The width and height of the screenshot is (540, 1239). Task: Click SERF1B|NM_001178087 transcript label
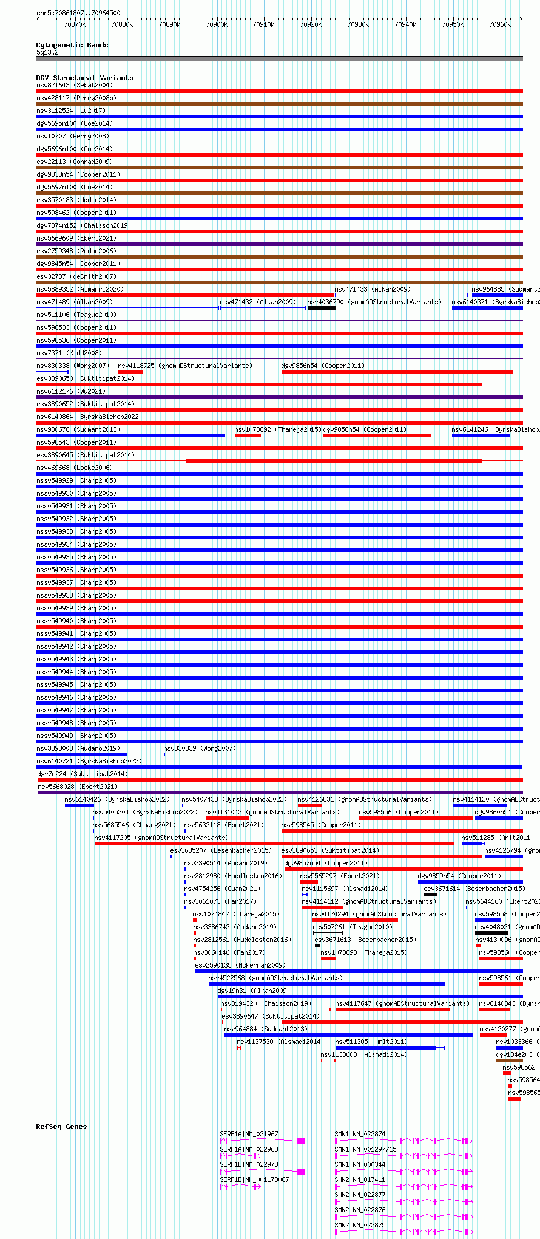click(x=255, y=1179)
